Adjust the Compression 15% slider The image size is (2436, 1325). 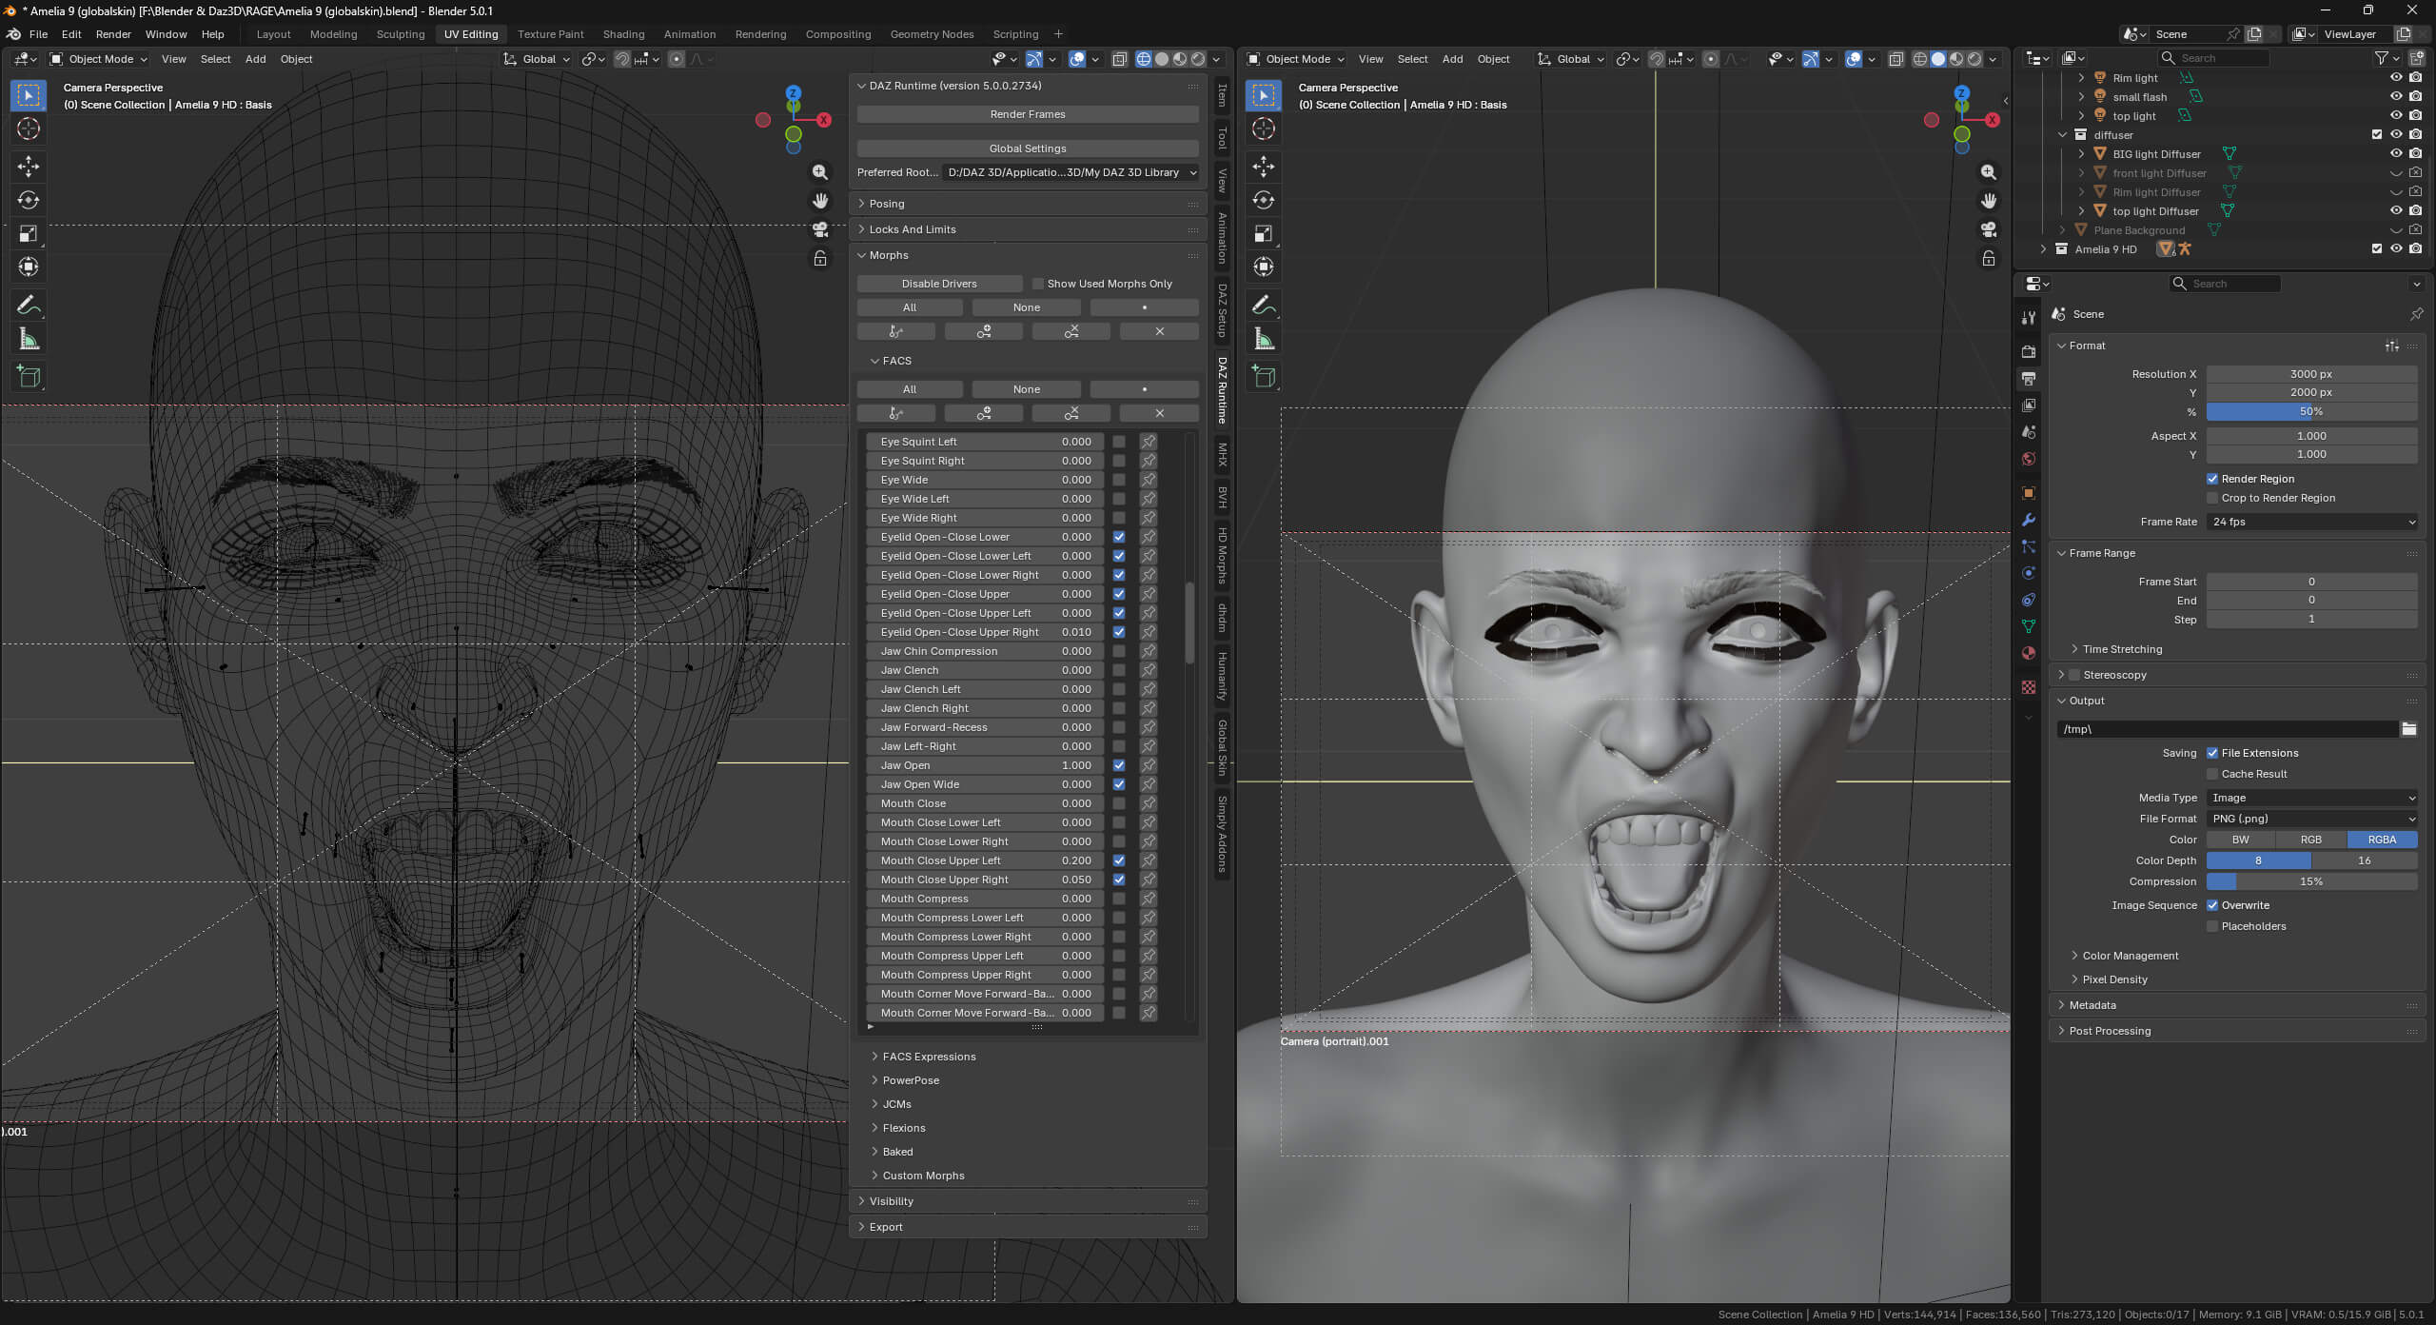pyautogui.click(x=2312, y=881)
